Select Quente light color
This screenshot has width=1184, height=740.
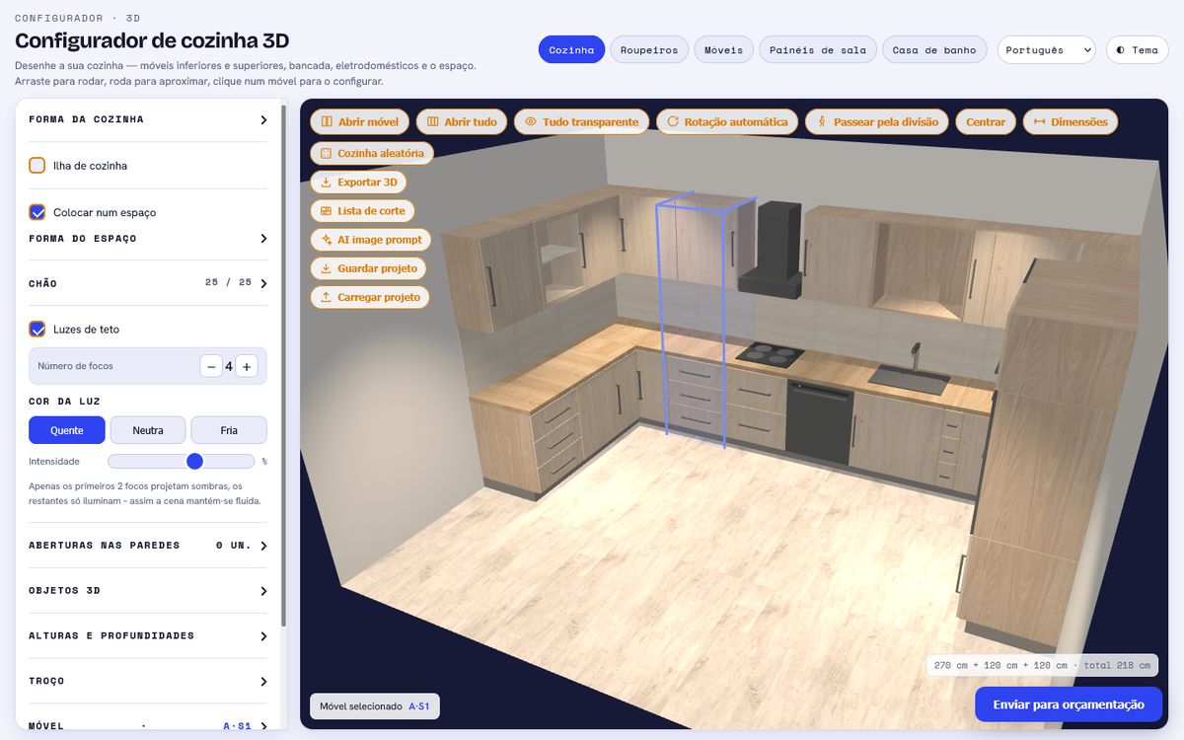point(66,430)
